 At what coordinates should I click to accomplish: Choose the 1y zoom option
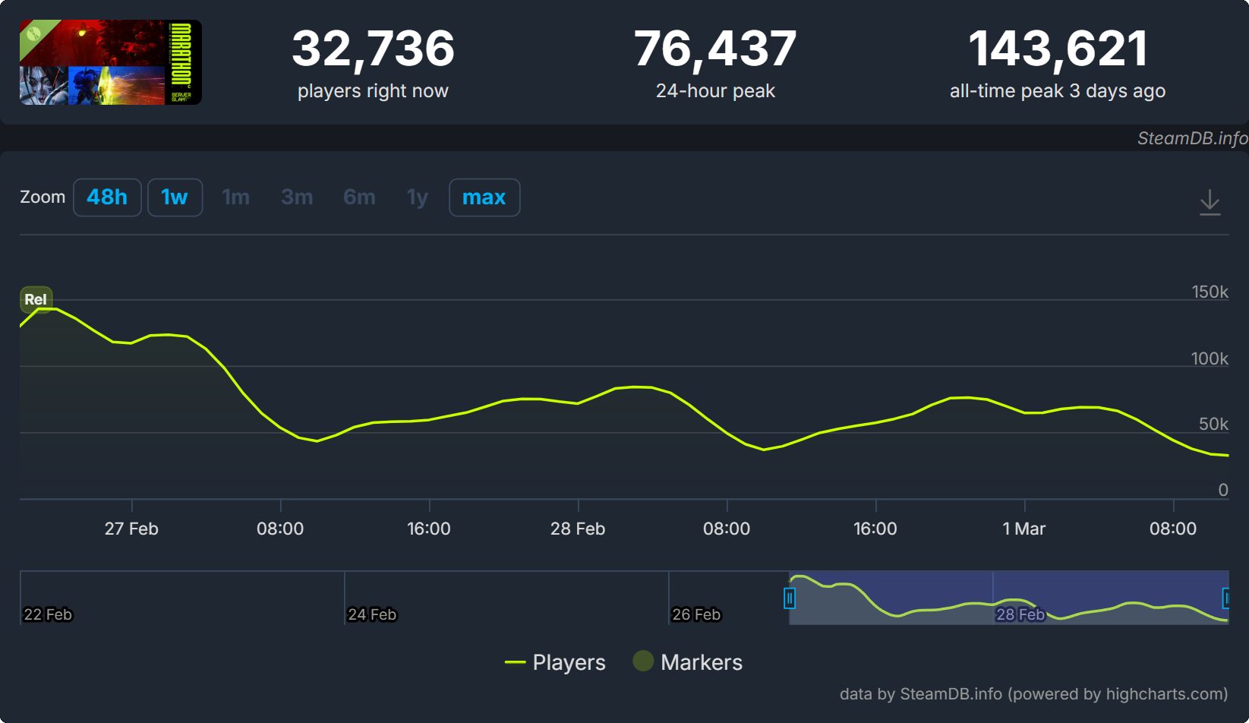click(418, 197)
